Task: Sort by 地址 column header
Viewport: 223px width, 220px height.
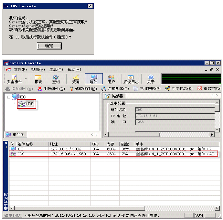Action: point(69,144)
